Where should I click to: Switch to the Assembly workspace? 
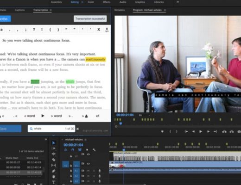(x=57, y=2)
